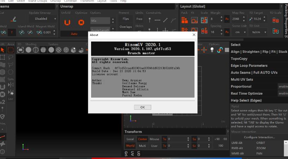Click the Map Rez stepper arrows
The image size is (288, 159).
click(244, 19)
